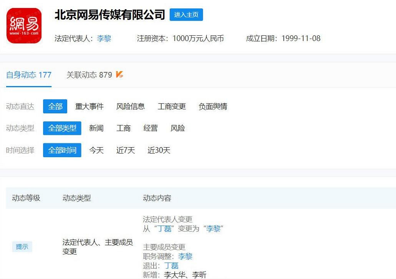Filter records by 今天
Image resolution: width=396 pixels, height=279 pixels.
tap(96, 151)
